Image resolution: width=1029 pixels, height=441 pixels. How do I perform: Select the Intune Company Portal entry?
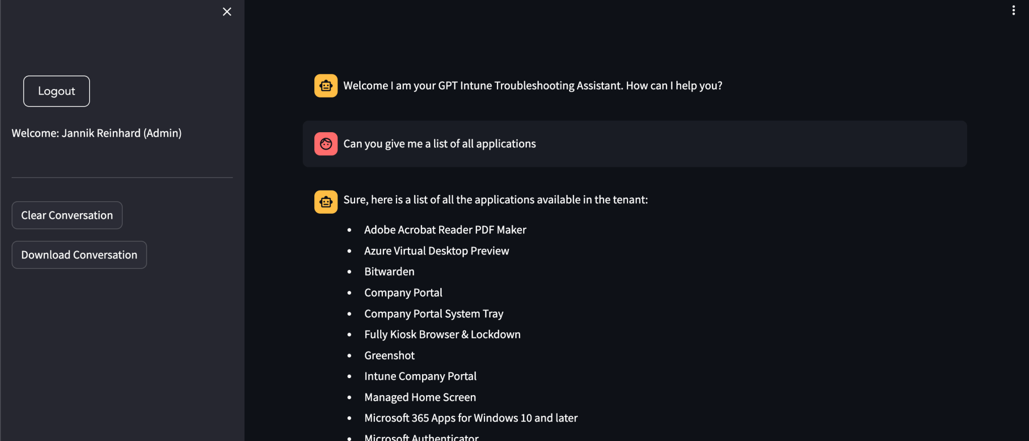coord(420,376)
